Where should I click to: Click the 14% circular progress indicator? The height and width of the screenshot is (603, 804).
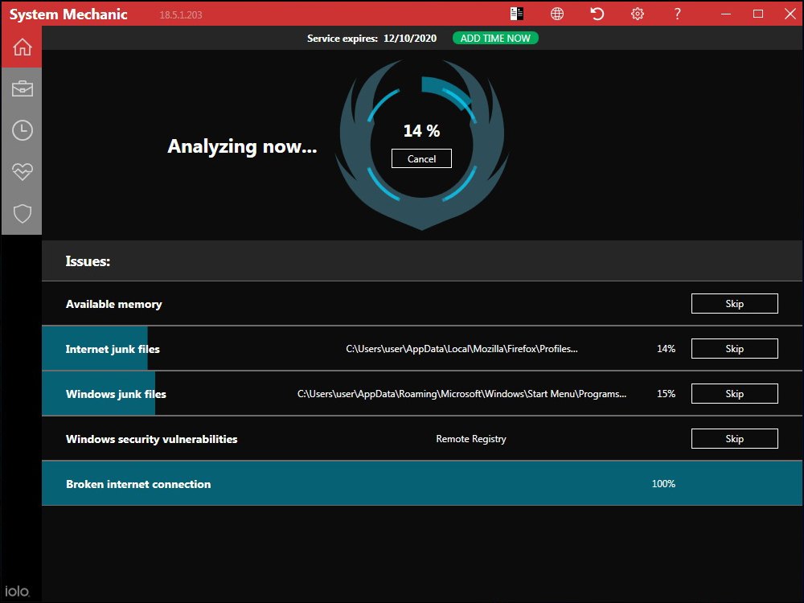coord(421,130)
